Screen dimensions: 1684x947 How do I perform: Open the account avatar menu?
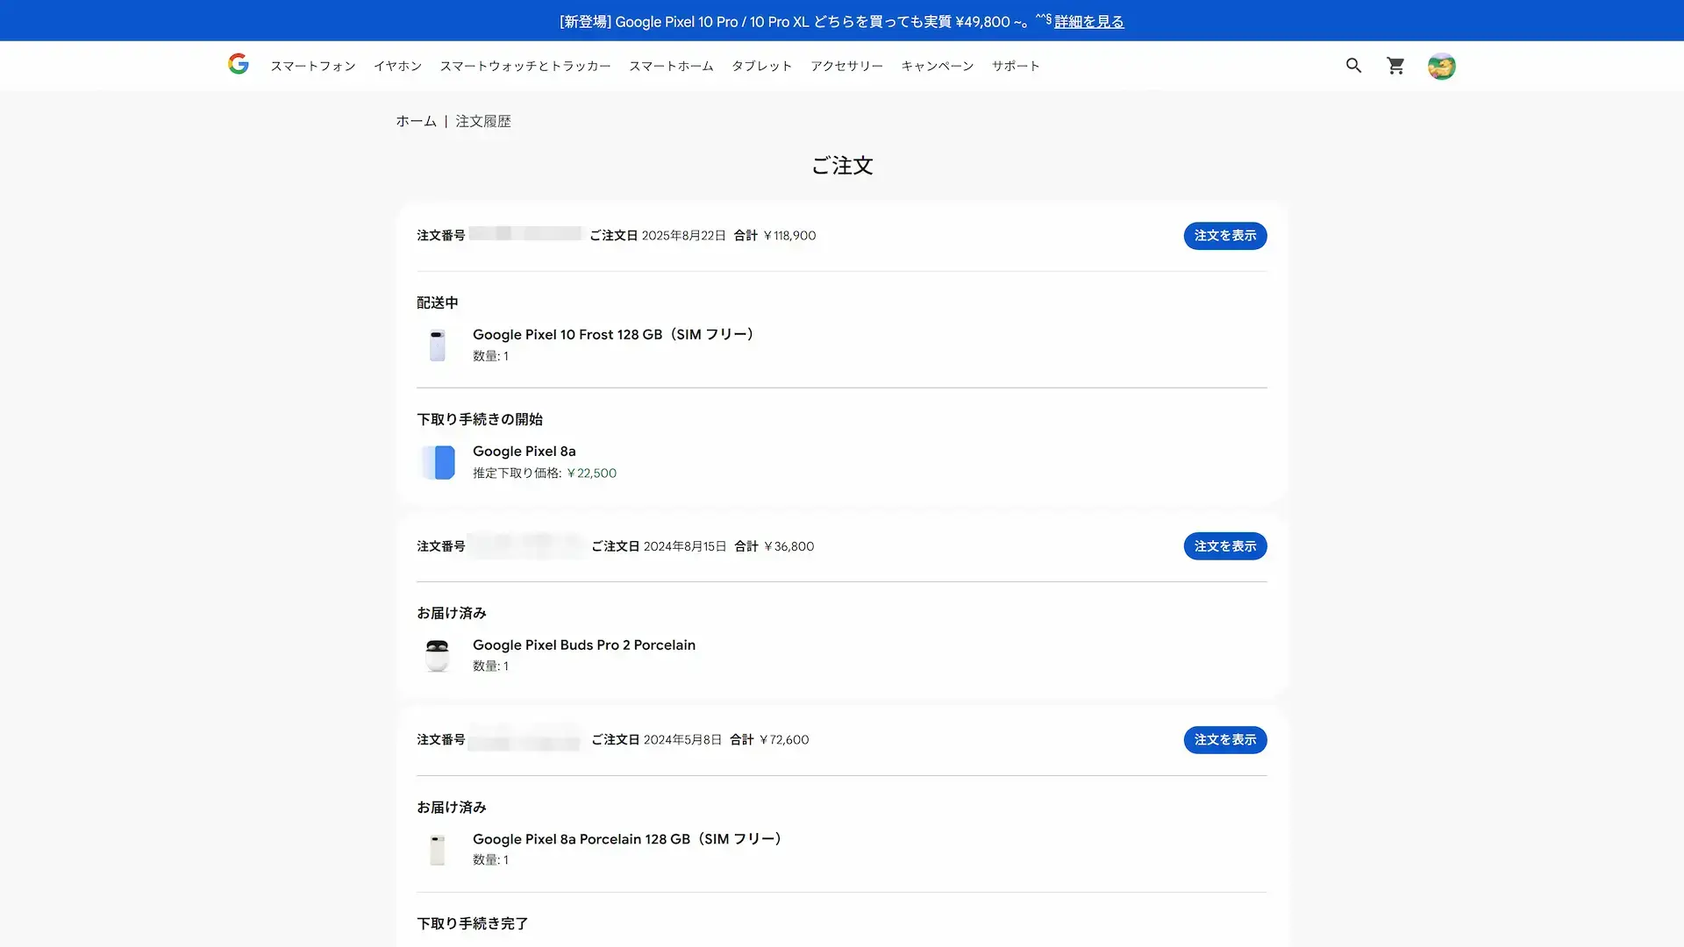click(1441, 66)
